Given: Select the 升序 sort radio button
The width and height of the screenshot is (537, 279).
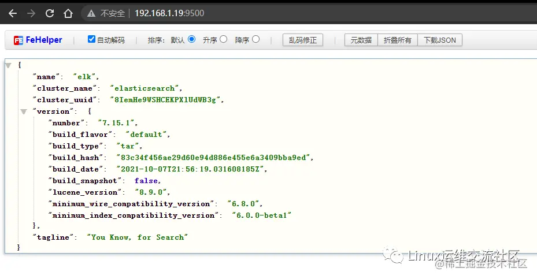Looking at the screenshot, I should 224,39.
